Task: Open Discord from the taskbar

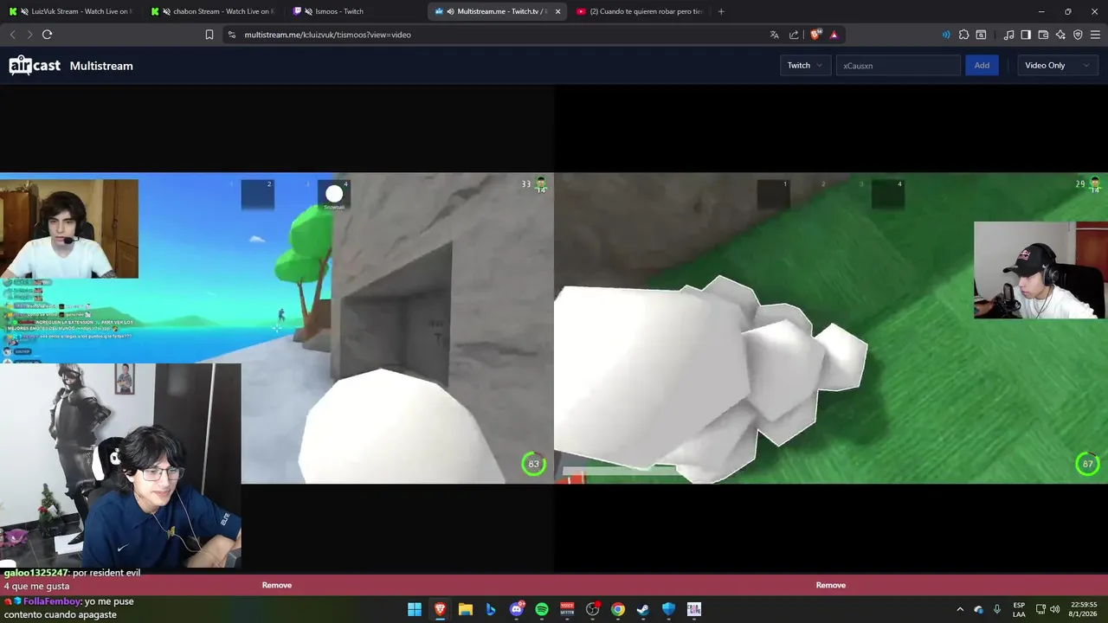Action: [517, 609]
